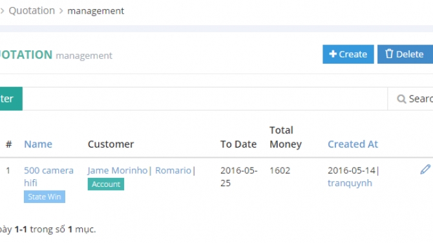
Task: Click the green Filter button
Action: pos(11,99)
